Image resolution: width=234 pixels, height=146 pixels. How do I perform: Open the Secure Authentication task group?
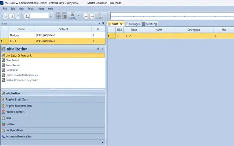53,137
